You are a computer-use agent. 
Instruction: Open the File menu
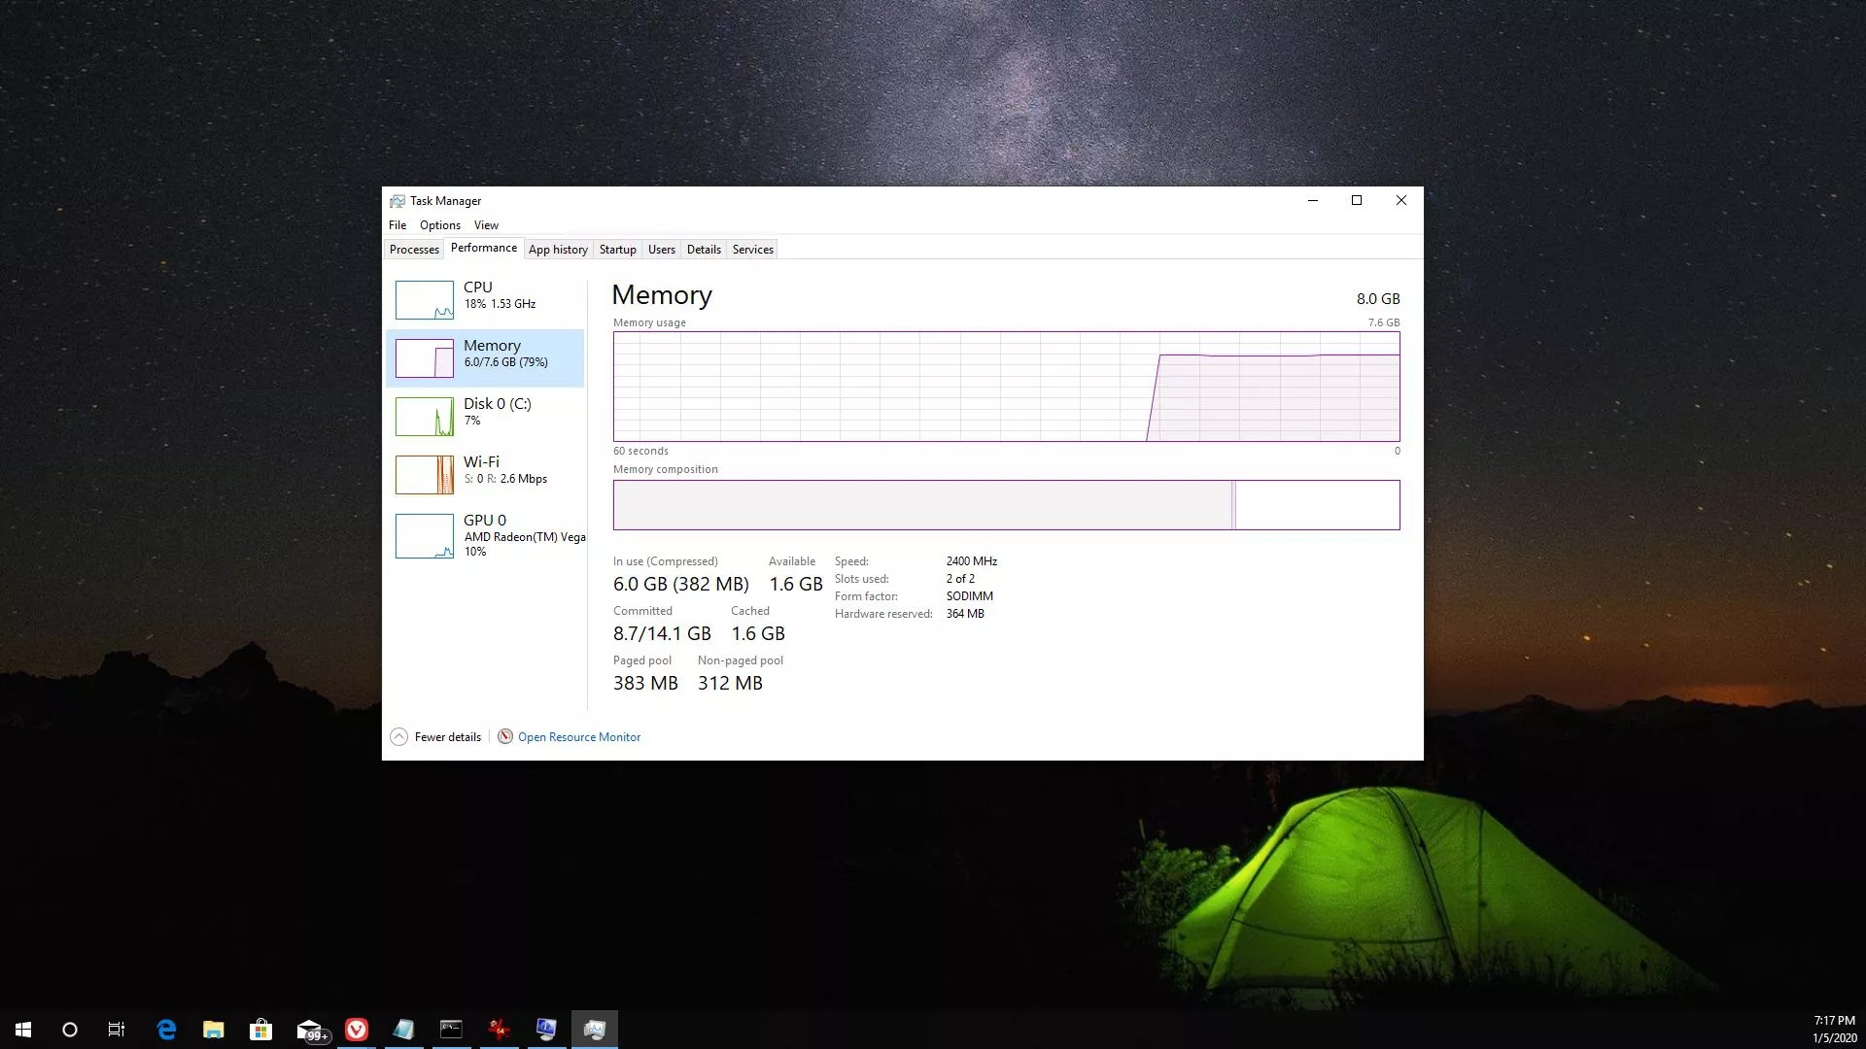[x=397, y=225]
